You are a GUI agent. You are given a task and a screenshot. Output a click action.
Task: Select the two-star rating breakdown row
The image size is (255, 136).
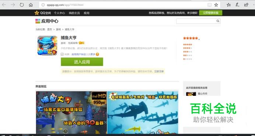coord(188,56)
